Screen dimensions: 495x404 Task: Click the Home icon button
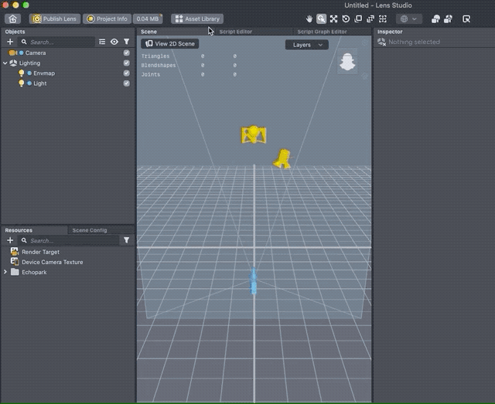coord(13,19)
